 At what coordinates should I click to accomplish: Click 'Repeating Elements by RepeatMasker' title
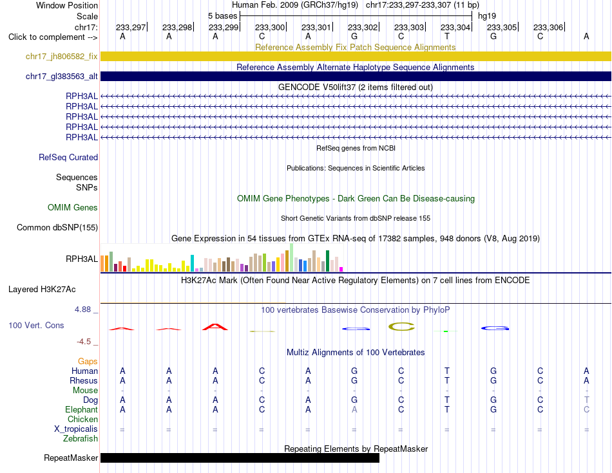(x=356, y=449)
